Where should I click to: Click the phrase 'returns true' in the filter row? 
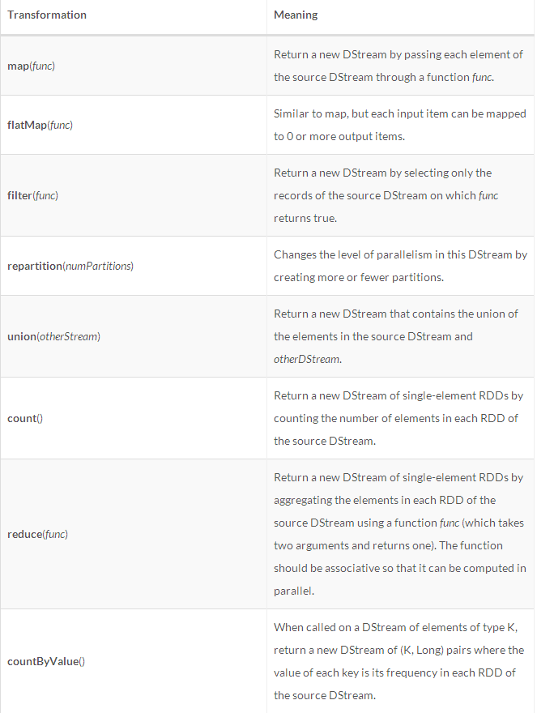pos(305,218)
